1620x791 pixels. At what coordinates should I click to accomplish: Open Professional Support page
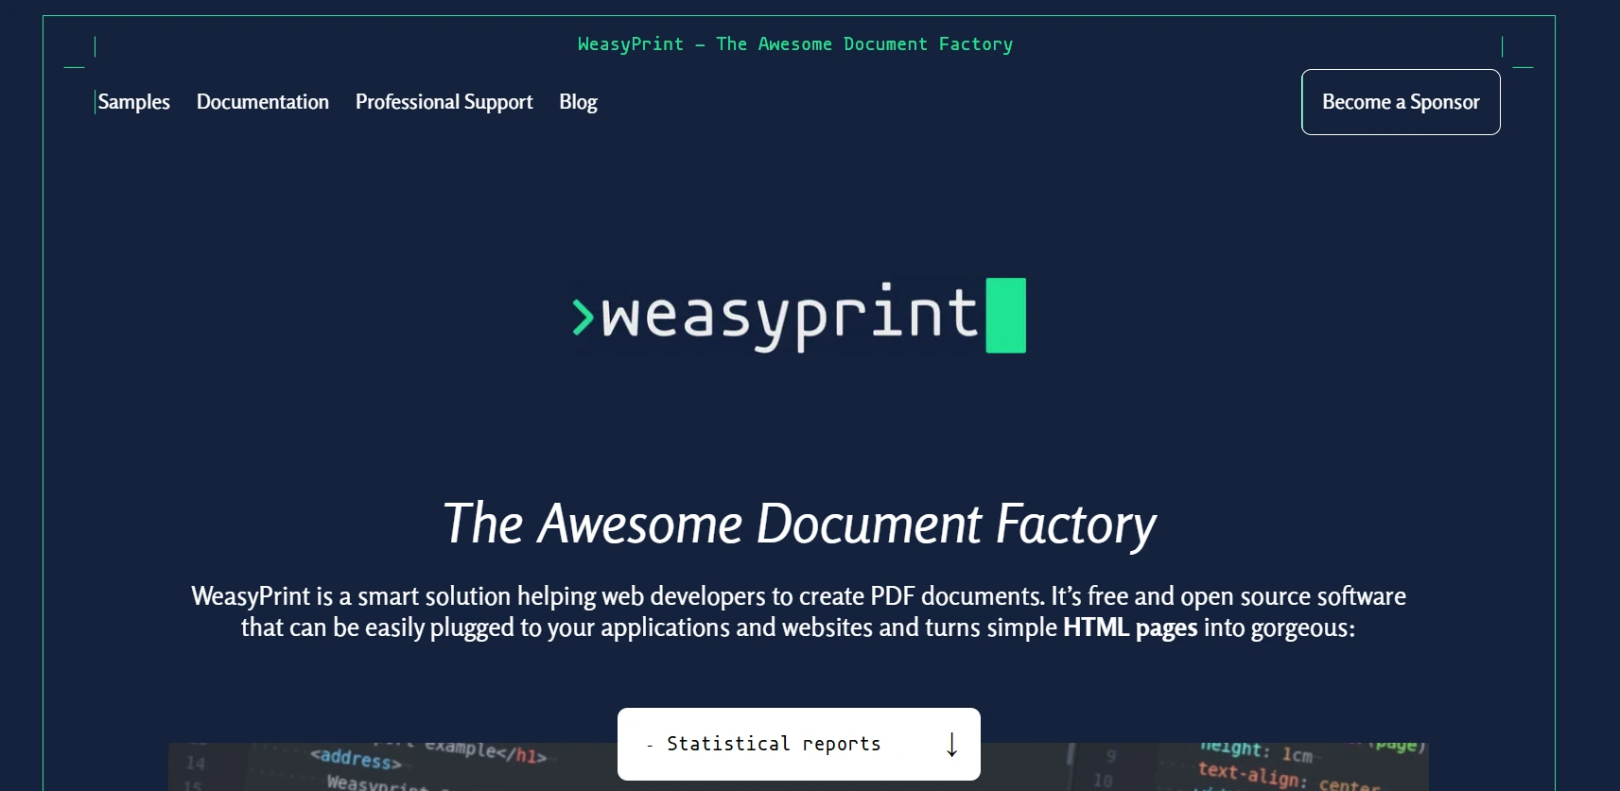coord(444,102)
